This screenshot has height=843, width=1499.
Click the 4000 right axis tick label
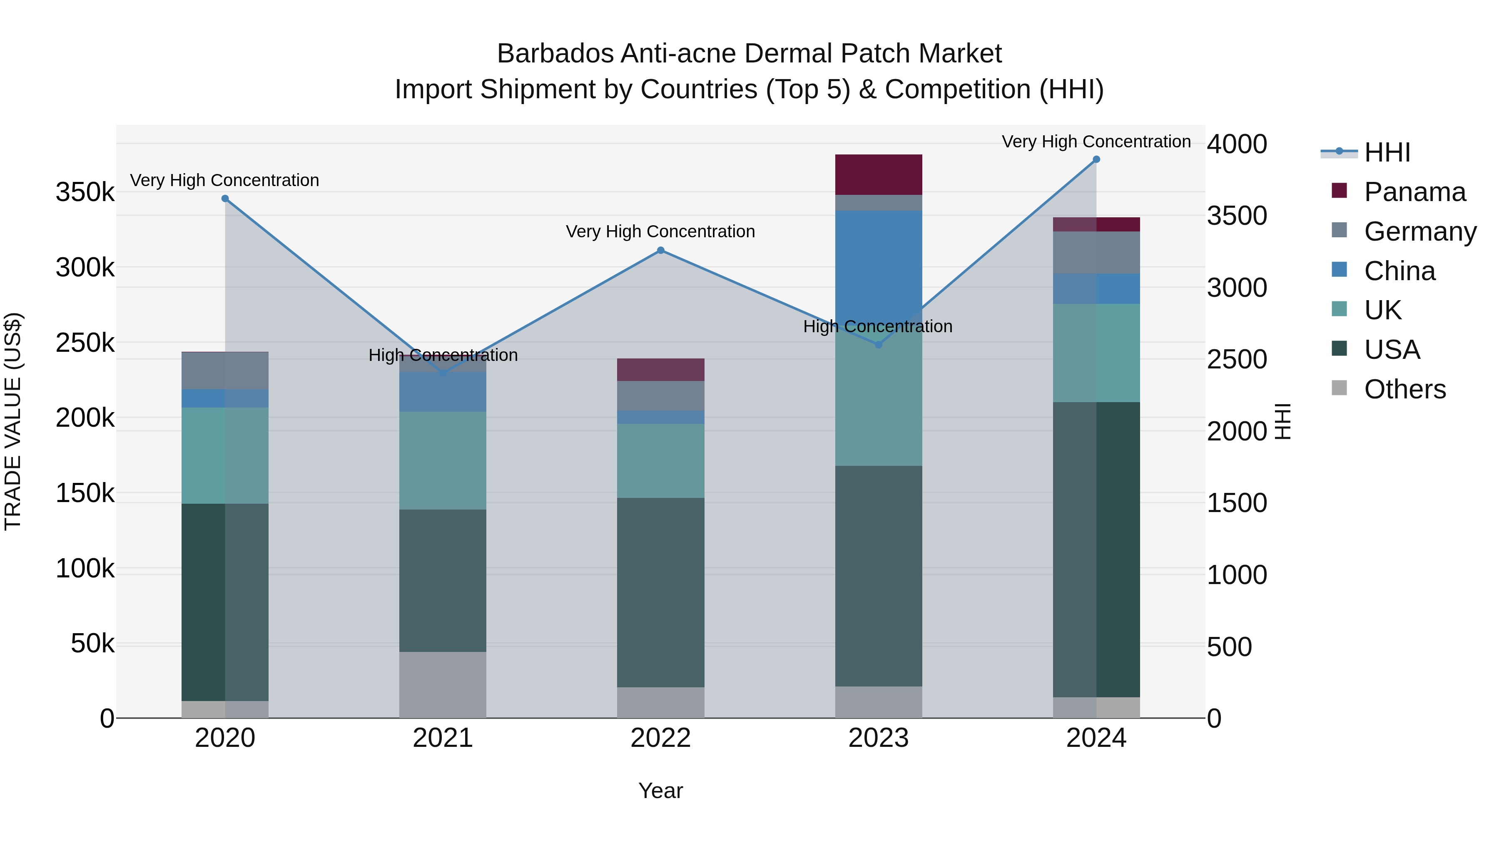coord(1237,144)
